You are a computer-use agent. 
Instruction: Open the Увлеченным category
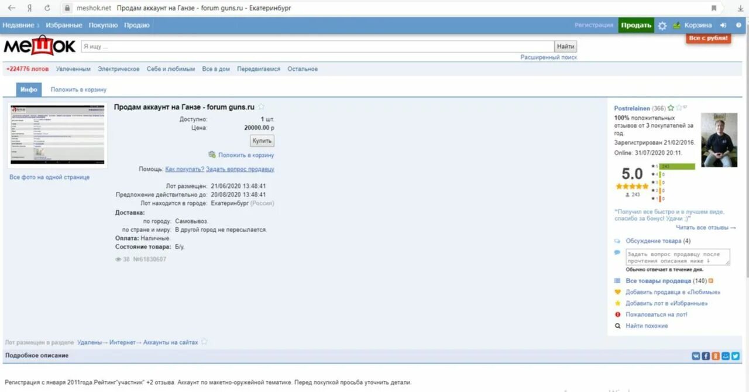click(73, 69)
